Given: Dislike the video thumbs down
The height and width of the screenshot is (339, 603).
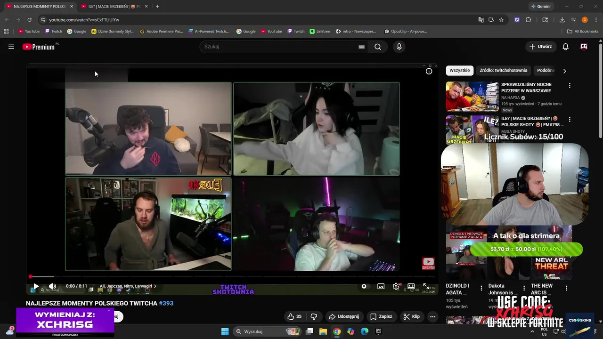Looking at the screenshot, I should pos(314,316).
